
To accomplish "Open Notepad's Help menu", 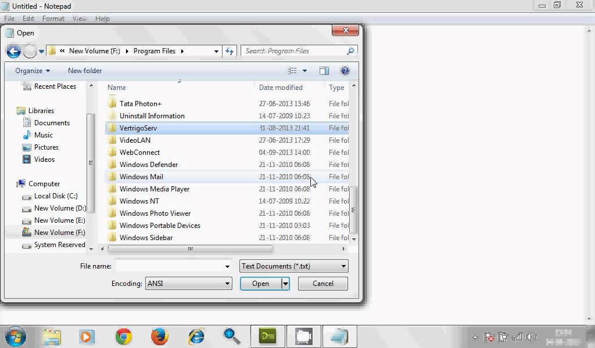I will click(102, 18).
